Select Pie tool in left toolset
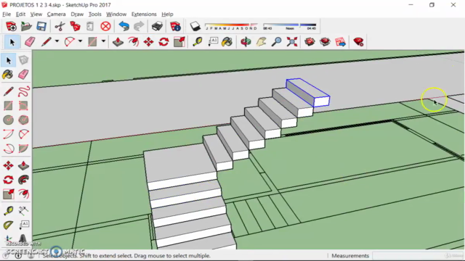Image resolution: width=465 pixels, height=261 pixels. point(23,148)
